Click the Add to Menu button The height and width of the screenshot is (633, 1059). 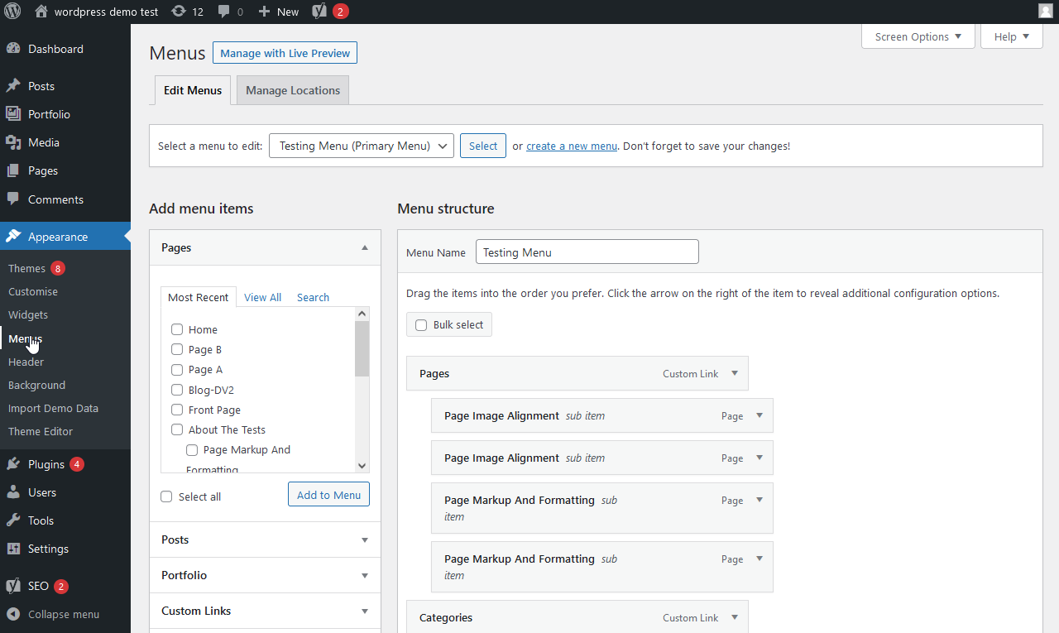click(328, 495)
